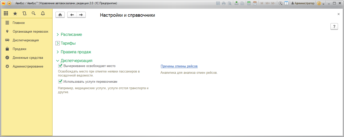This screenshot has width=344, height=137.
Task: Disable 'Использовать услуги перевозчикам' checkbox
Action: [60, 81]
